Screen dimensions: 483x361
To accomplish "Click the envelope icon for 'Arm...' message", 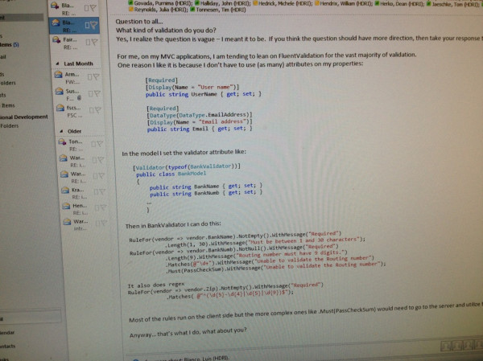I will pos(58,74).
